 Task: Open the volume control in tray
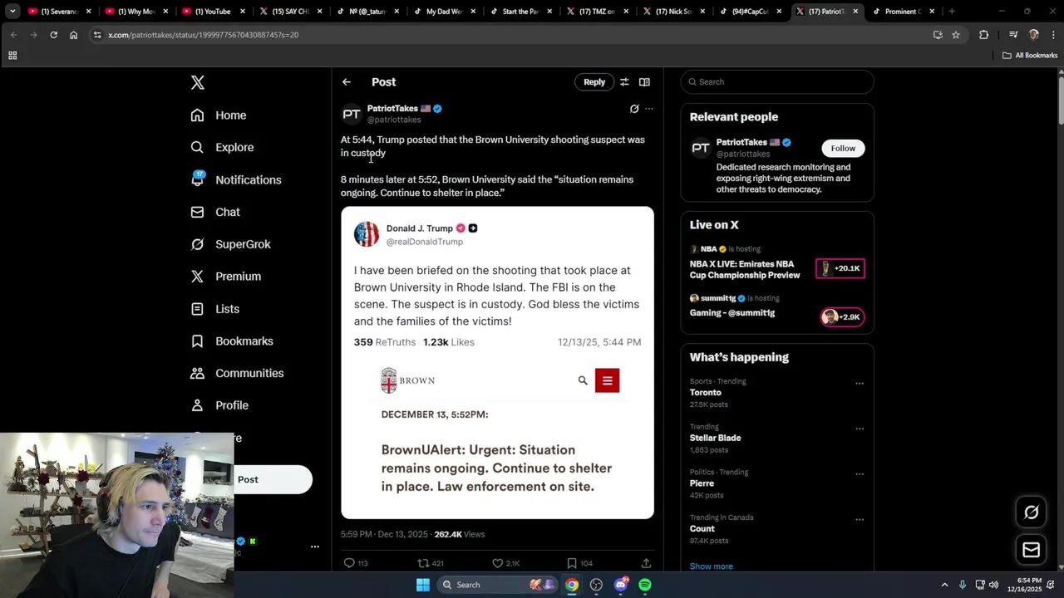993,585
